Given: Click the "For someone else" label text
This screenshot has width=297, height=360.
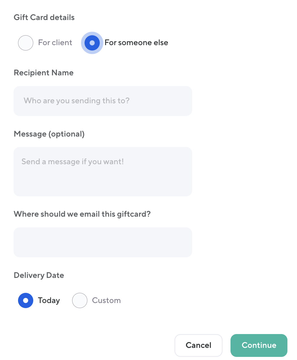Looking at the screenshot, I should coord(136,43).
